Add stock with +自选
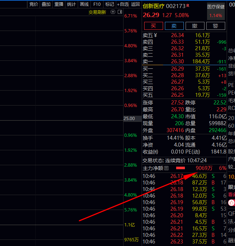This screenshot has width=235, height=246. [123, 4]
